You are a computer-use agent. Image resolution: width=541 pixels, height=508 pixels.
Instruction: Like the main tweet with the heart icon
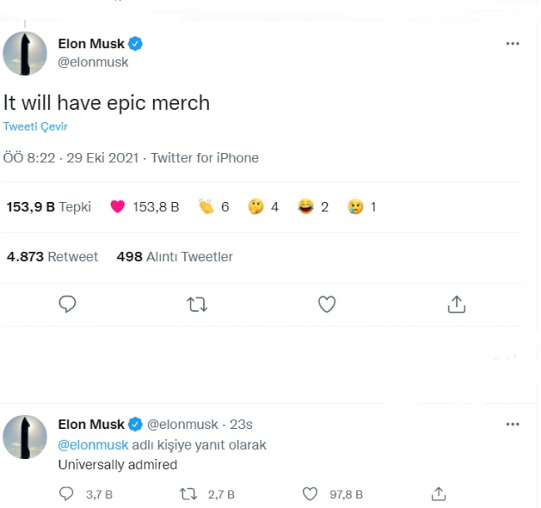pyautogui.click(x=327, y=304)
